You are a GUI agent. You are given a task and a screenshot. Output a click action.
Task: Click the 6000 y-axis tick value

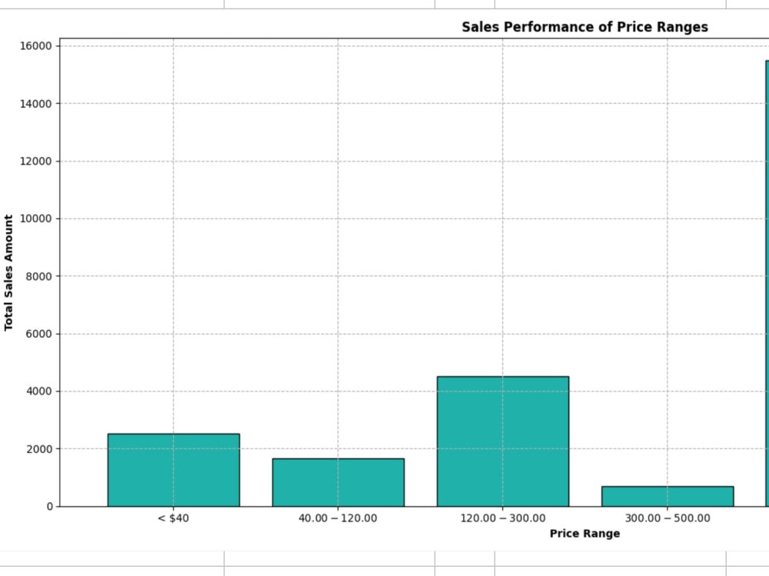38,334
